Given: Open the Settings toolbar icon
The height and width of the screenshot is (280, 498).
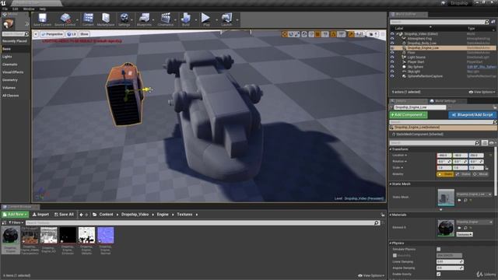Looking at the screenshot, I should tap(124, 19).
